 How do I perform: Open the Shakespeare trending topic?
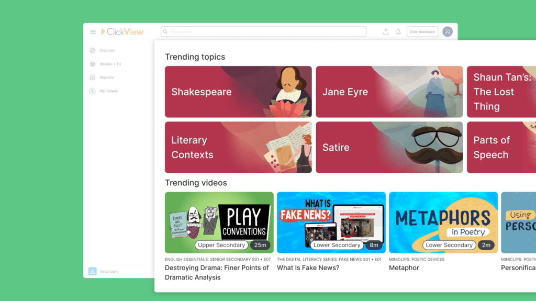[238, 92]
